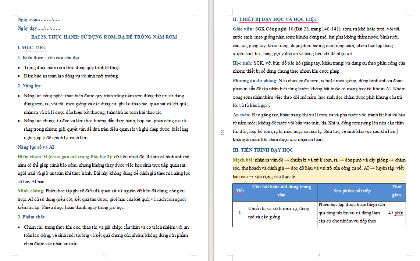Click subheading '3. Phẩm chất'
This screenshot has height=261, width=420.
tap(31, 217)
